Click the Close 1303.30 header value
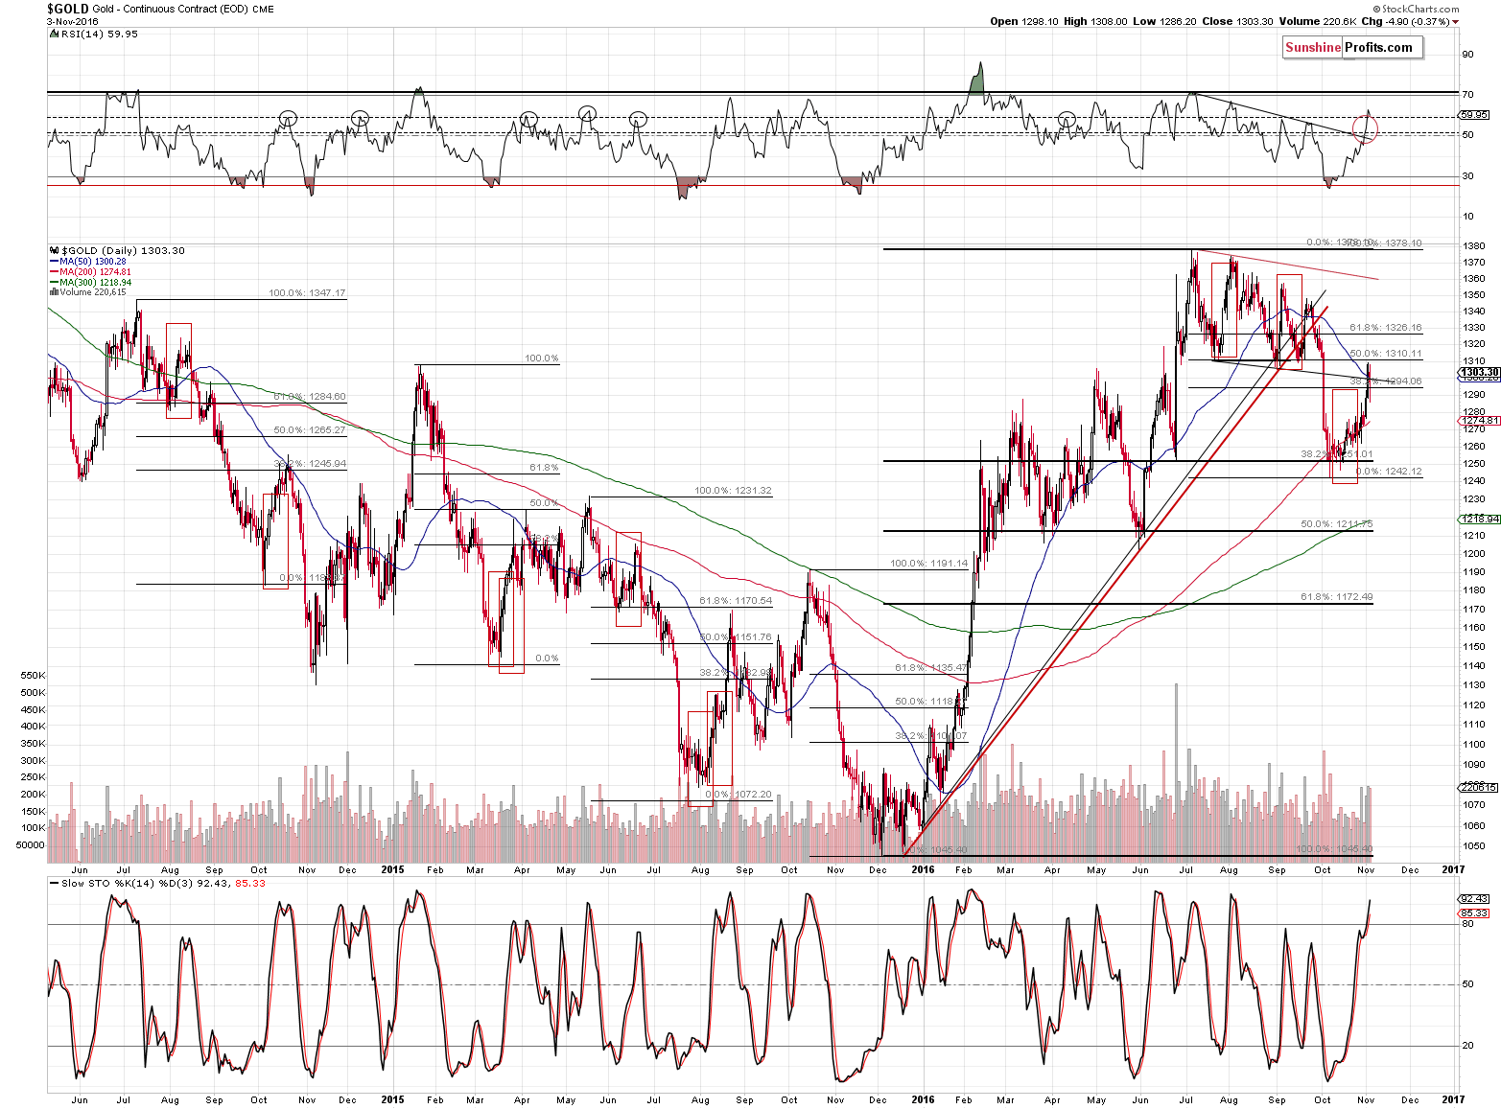Image resolution: width=1501 pixels, height=1109 pixels. click(x=1237, y=21)
